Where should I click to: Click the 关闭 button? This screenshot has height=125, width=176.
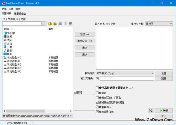coord(164,116)
